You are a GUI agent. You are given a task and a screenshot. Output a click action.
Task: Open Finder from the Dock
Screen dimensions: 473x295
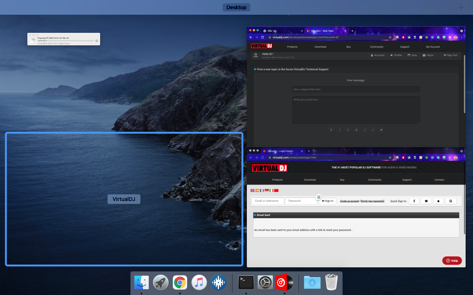click(142, 283)
